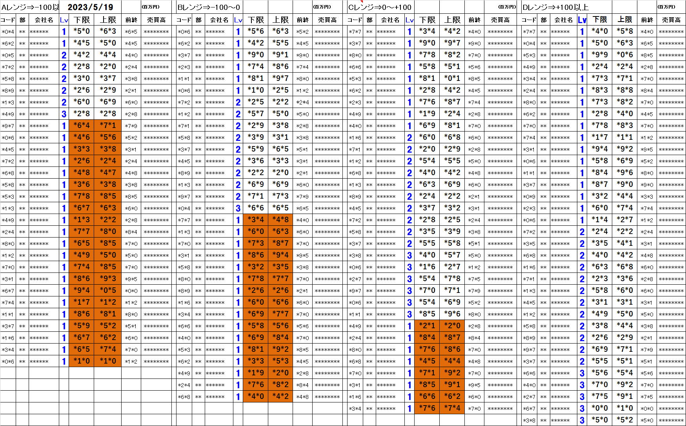
Task: Select C range 上限 cell *9*6
Action: point(452,314)
